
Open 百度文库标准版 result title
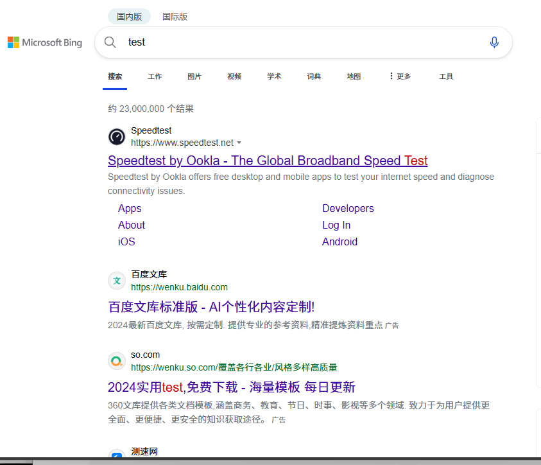tap(211, 307)
